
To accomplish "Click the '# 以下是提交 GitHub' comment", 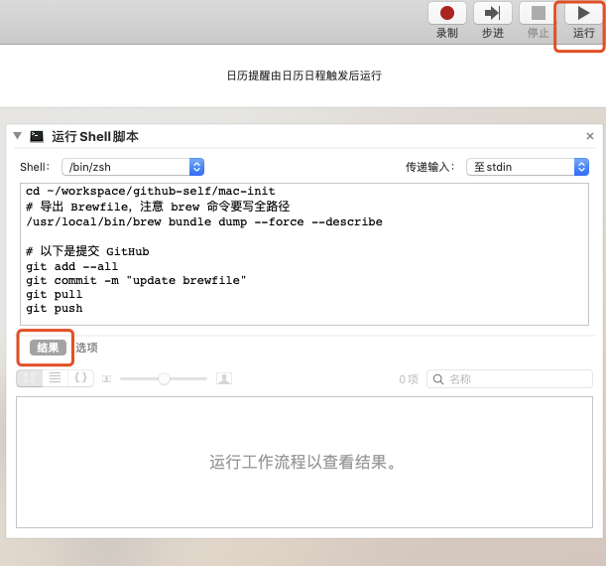I will point(87,251).
